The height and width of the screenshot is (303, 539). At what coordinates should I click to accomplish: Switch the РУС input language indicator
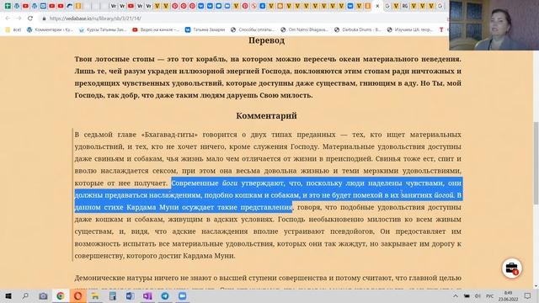click(489, 295)
